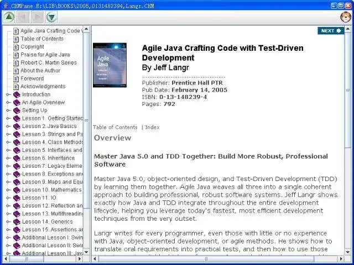Follow the Index link
This screenshot has width=354, height=265.
(x=152, y=128)
